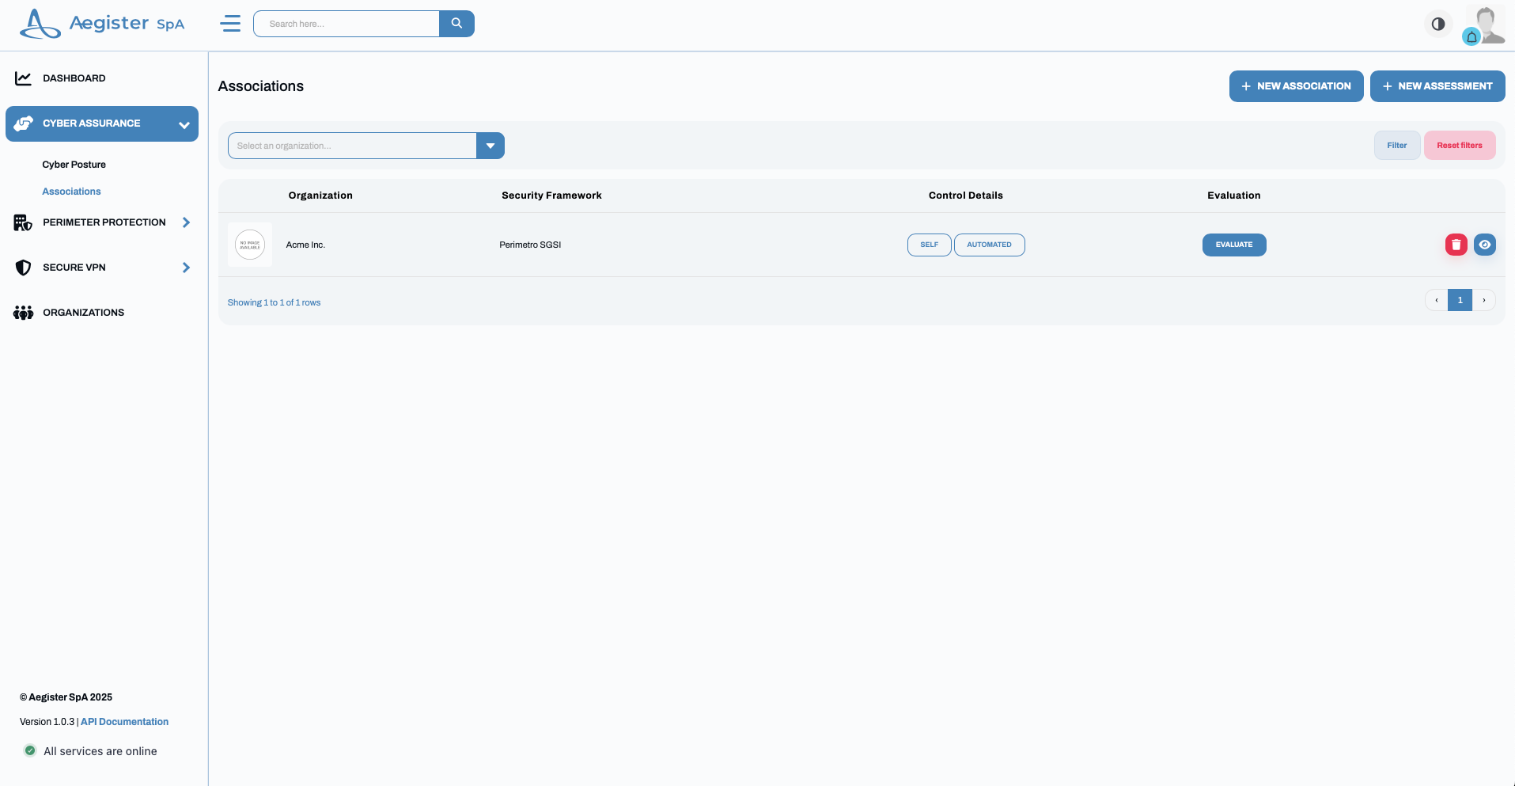
Task: Go to the next page arrow
Action: coord(1484,300)
